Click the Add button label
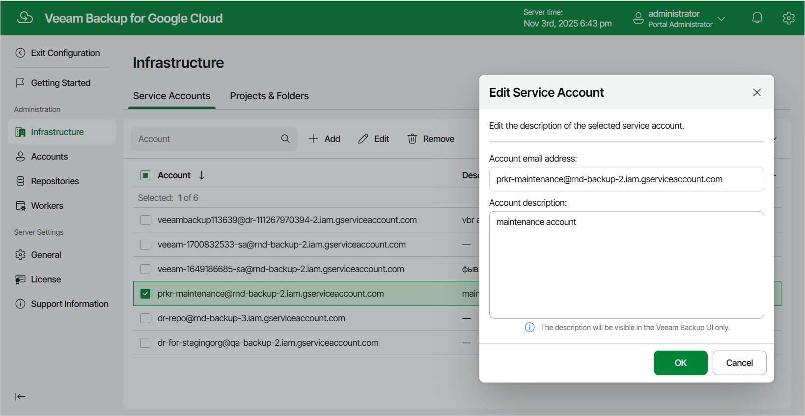Image resolution: width=805 pixels, height=416 pixels. point(332,139)
